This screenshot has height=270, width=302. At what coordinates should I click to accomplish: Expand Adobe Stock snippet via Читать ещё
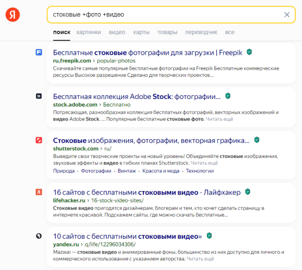pyautogui.click(x=220, y=119)
